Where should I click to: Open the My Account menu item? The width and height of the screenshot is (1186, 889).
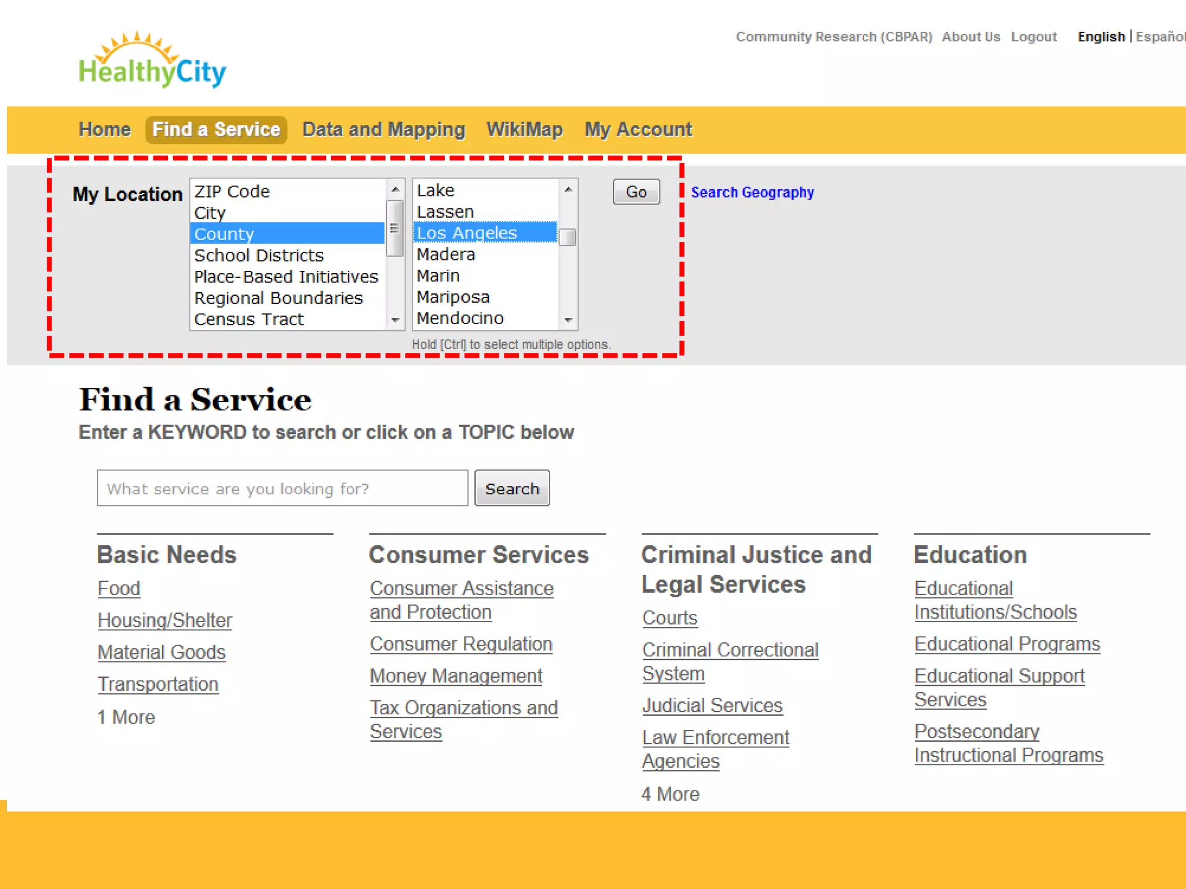(x=638, y=129)
